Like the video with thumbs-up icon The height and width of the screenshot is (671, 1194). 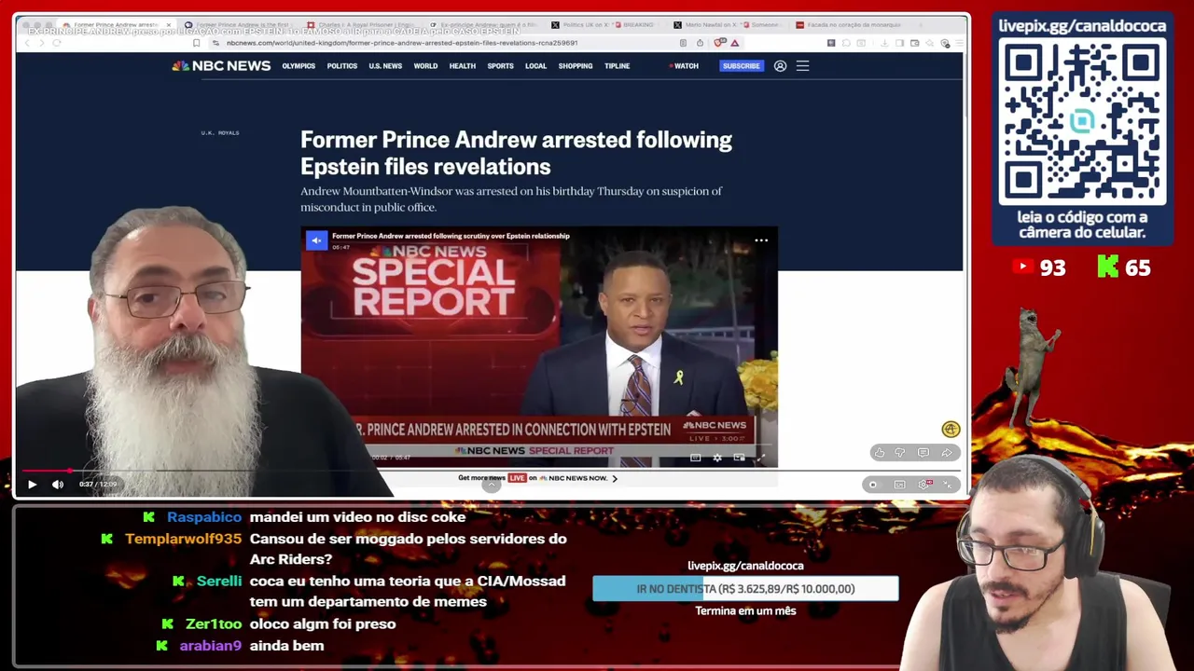(x=879, y=453)
